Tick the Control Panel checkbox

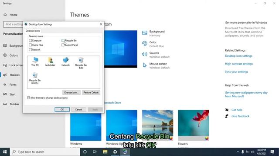point(63,45)
